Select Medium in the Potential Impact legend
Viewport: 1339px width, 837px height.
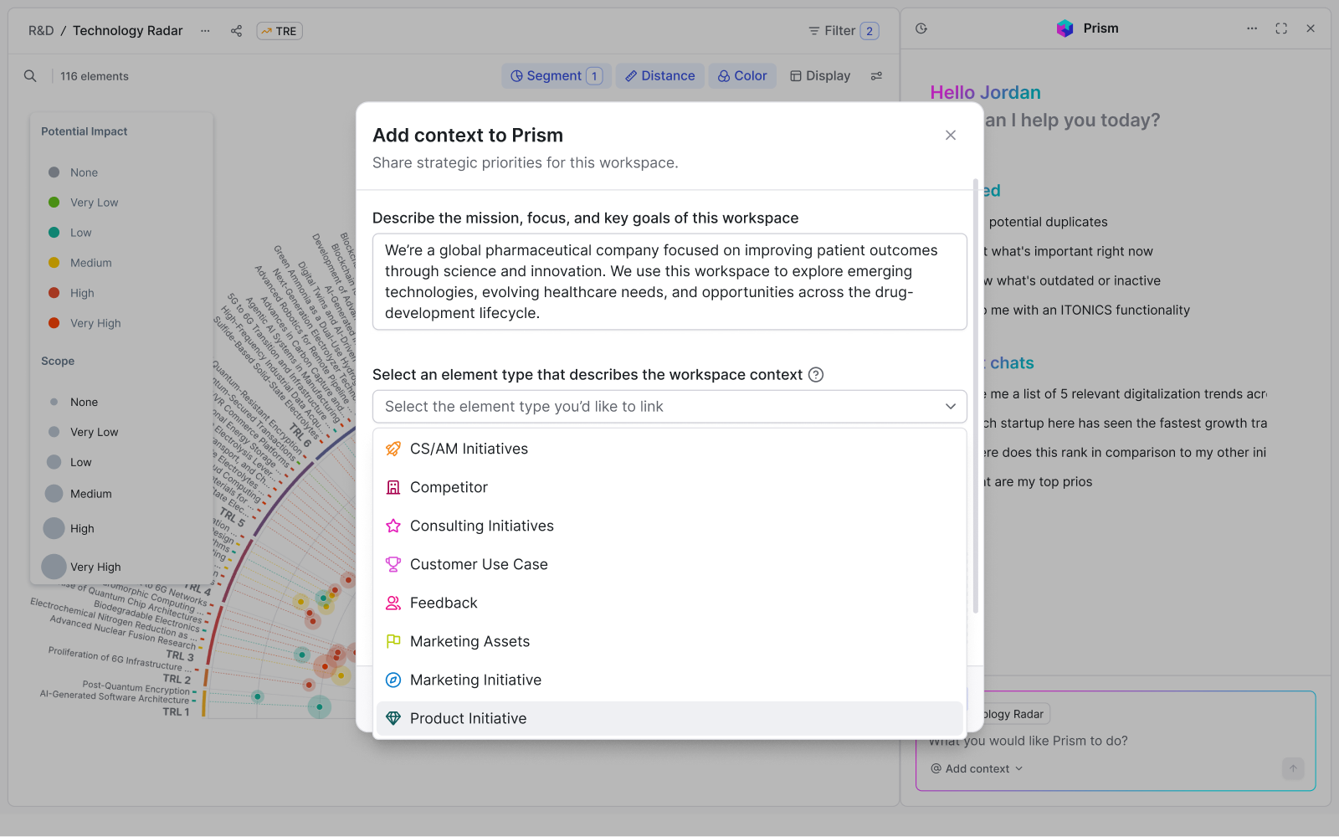tap(80, 263)
